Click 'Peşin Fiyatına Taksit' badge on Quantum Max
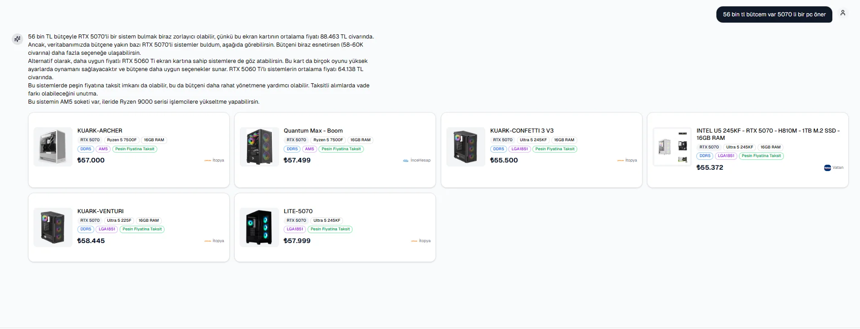 tap(341, 149)
